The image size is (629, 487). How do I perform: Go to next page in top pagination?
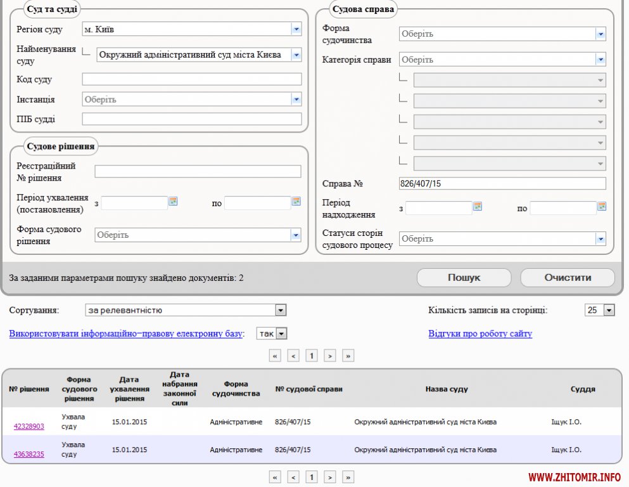330,356
